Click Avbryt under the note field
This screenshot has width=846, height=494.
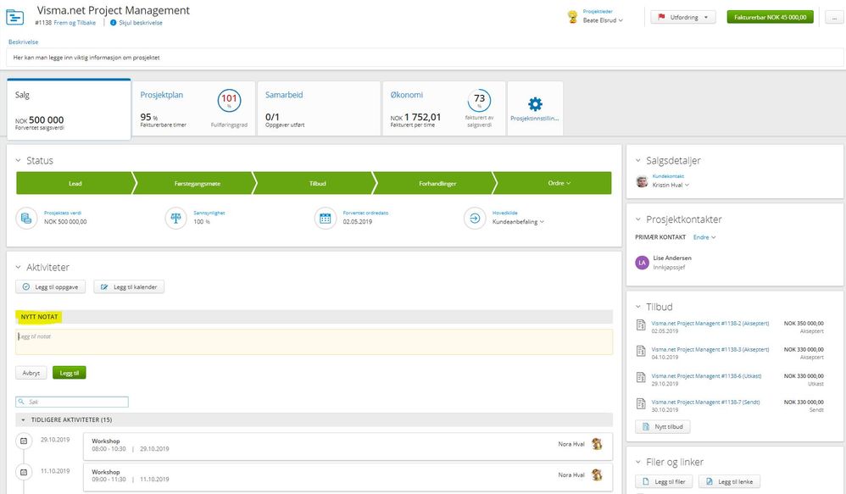point(31,373)
